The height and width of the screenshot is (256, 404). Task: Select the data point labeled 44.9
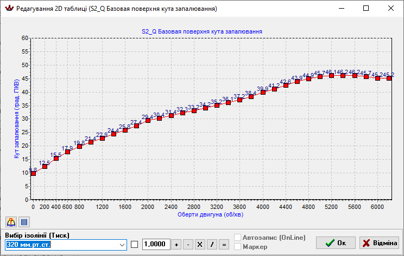pos(308,79)
